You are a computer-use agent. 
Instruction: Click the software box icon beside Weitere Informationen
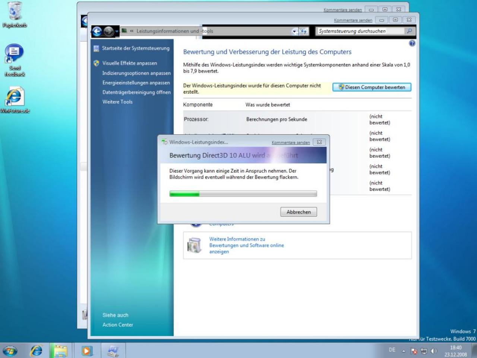pyautogui.click(x=195, y=245)
